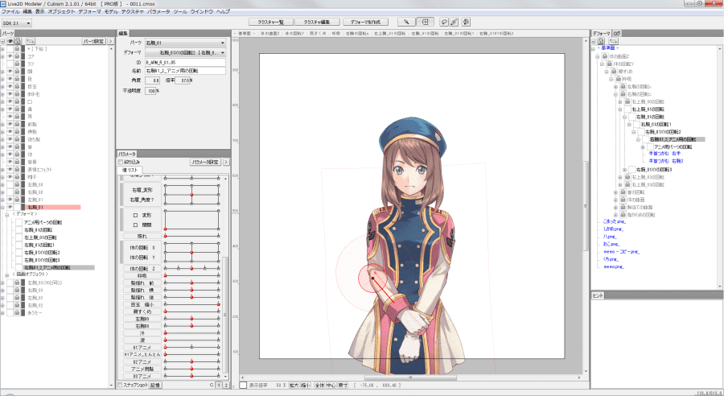Click the テクスチャ編集 button
This screenshot has width=724, height=396.
point(317,22)
